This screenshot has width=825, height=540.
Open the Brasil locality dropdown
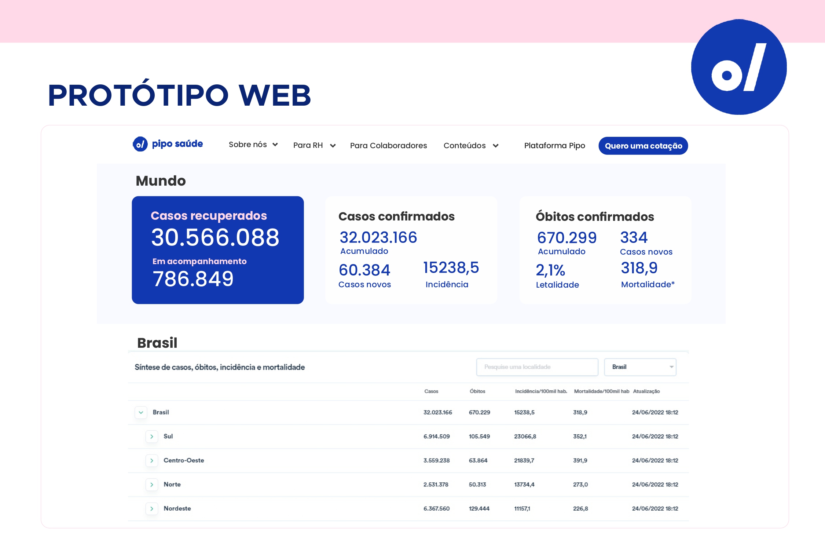click(640, 367)
